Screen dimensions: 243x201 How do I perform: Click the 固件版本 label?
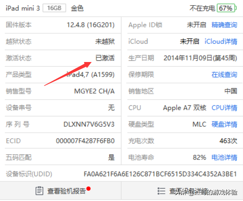pos(19,25)
